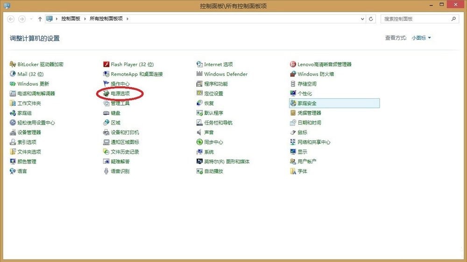The width and height of the screenshot is (467, 262).
Task: Open the 工作文件夹 link
Action: tap(29, 103)
